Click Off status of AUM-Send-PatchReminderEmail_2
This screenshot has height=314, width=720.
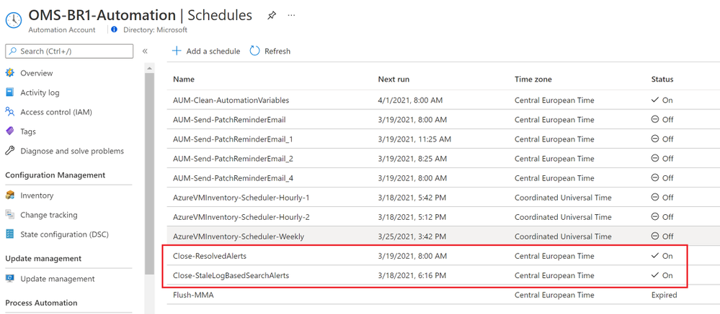(x=662, y=158)
